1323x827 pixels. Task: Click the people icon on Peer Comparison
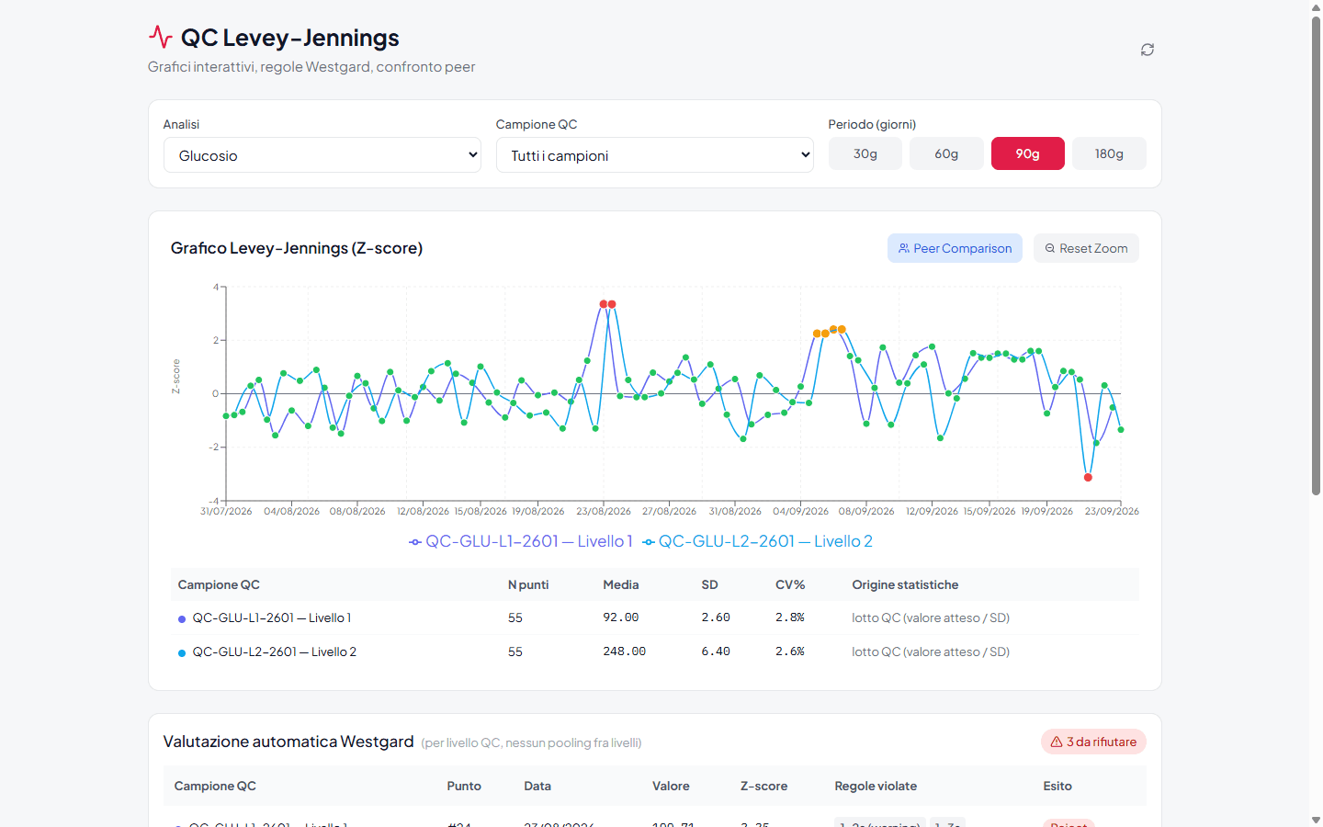[904, 248]
